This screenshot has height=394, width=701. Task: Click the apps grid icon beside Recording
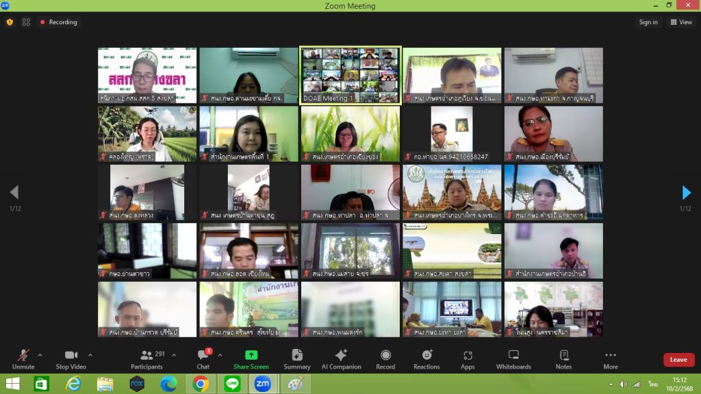coord(27,22)
